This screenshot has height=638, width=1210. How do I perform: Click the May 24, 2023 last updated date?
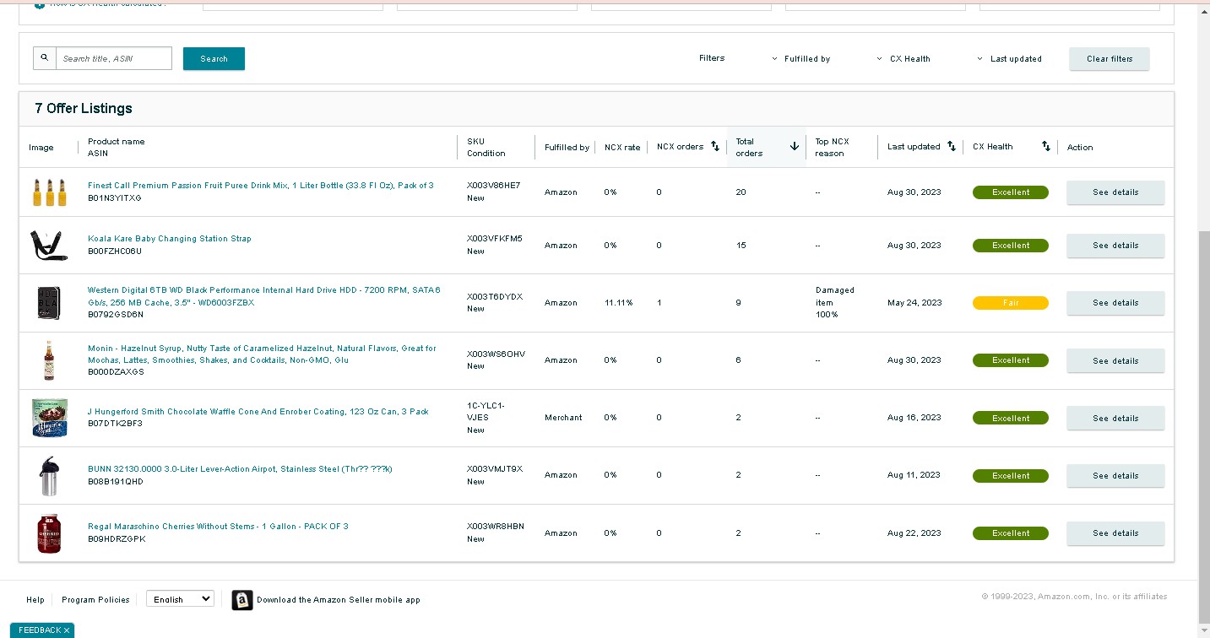[x=914, y=303]
